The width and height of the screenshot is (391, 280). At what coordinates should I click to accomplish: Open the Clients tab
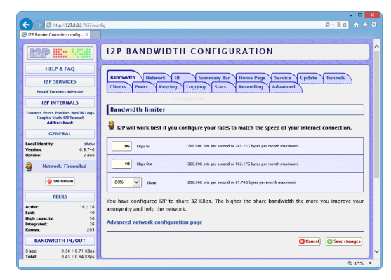[118, 87]
